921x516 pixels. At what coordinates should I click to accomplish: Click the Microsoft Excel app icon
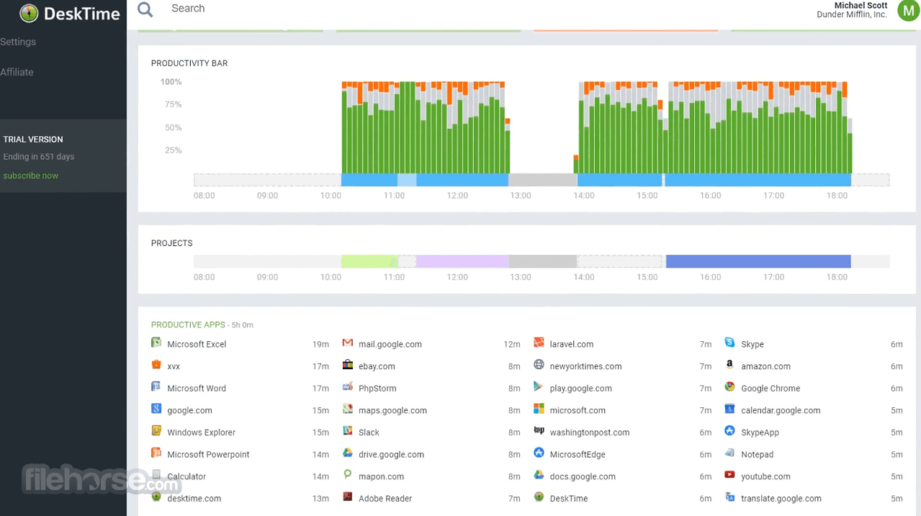click(156, 343)
